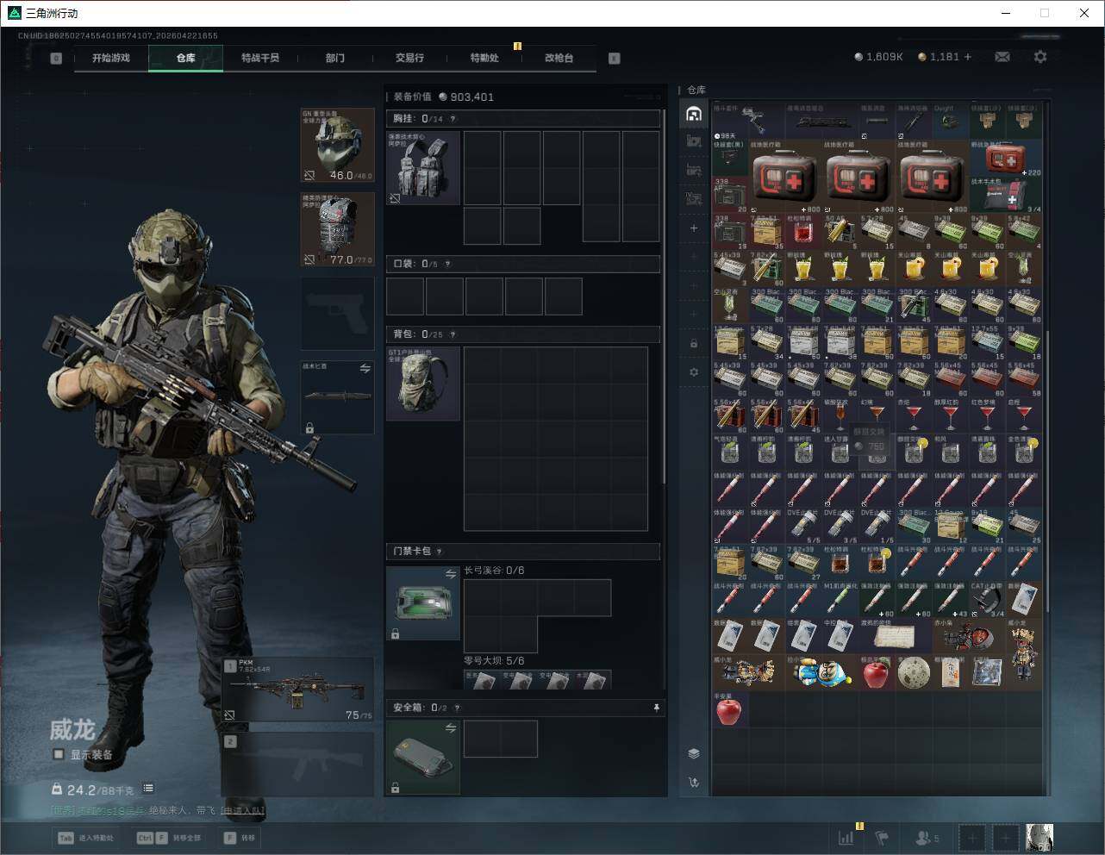Click the help icon next to 口袋

click(x=447, y=264)
